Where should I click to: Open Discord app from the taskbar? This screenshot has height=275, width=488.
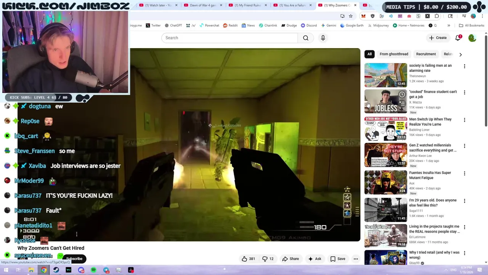pos(81,270)
